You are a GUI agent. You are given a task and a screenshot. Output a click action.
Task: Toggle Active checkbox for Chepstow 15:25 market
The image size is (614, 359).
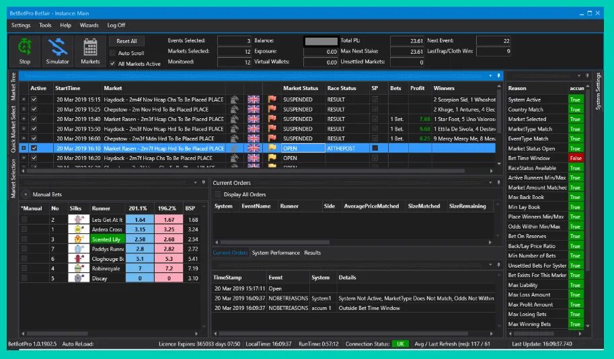pos(34,109)
